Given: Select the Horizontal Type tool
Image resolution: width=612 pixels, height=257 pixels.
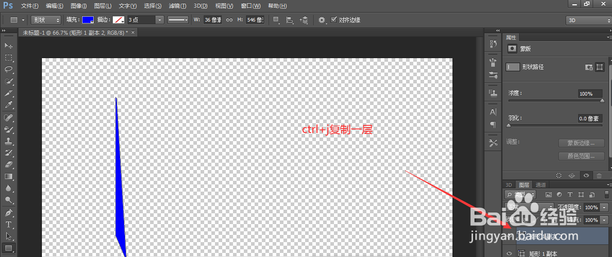Looking at the screenshot, I should pos(9,224).
